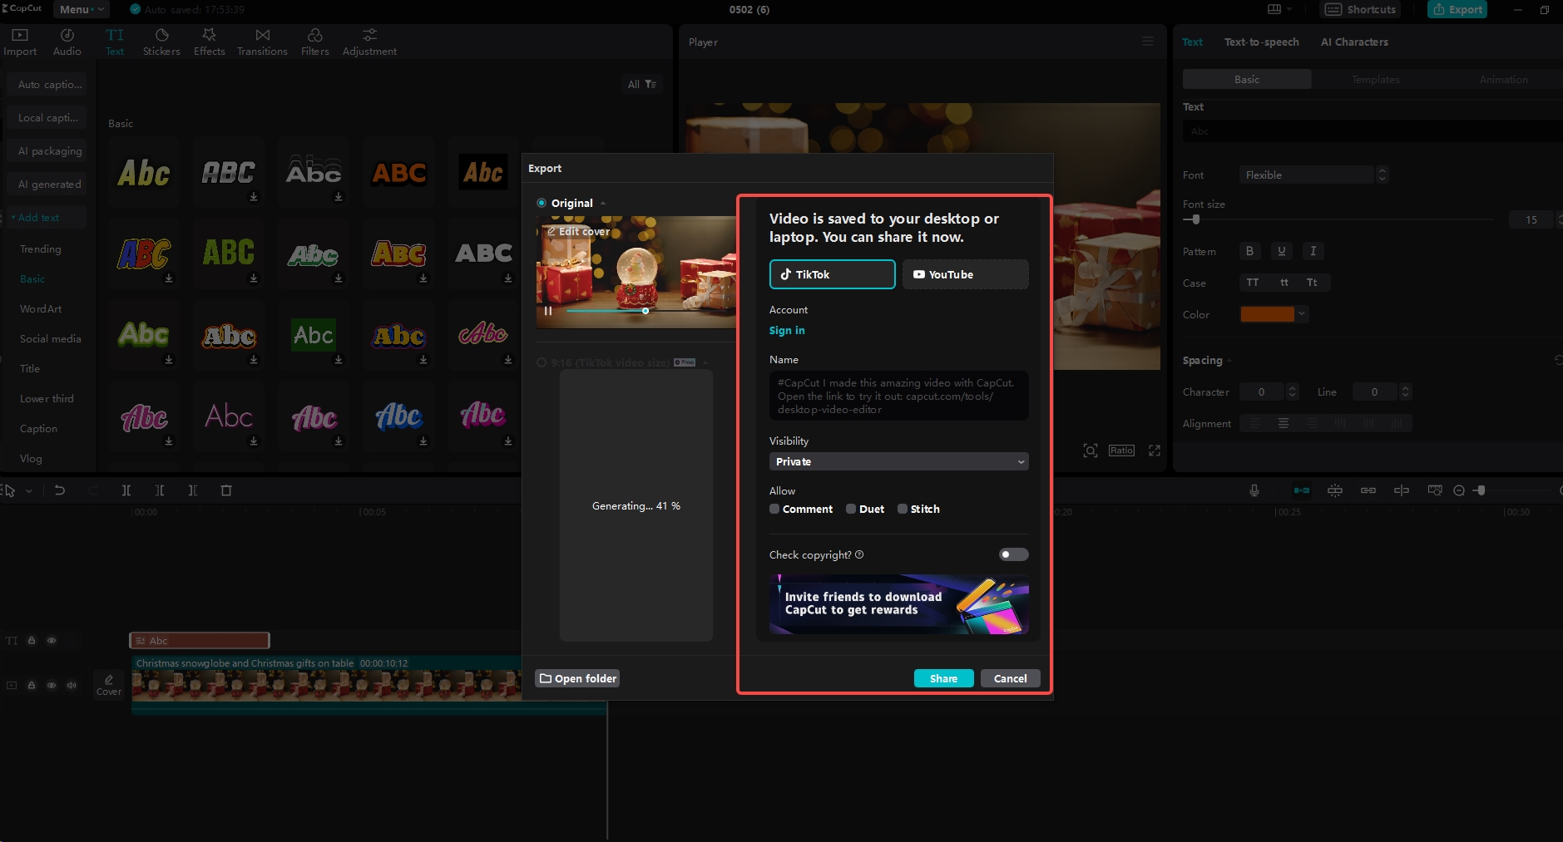Open the Templates tab in text panel
The height and width of the screenshot is (842, 1563).
click(x=1374, y=79)
